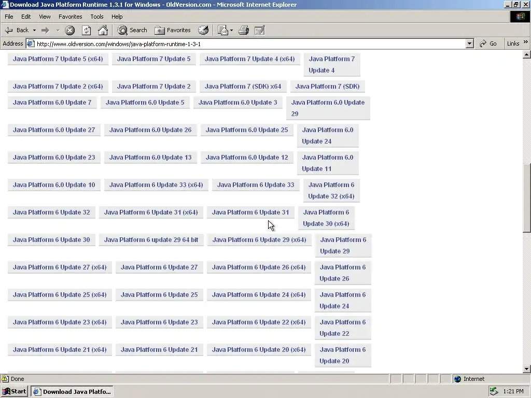Click scrollbar down arrow
The width and height of the screenshot is (531, 398).
[x=526, y=369]
